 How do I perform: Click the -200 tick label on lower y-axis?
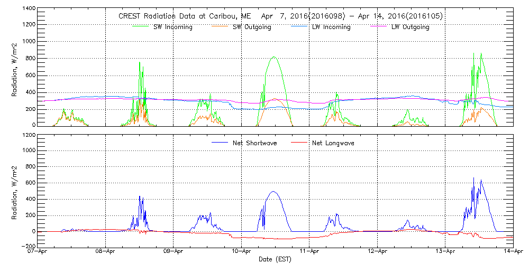pos(29,247)
